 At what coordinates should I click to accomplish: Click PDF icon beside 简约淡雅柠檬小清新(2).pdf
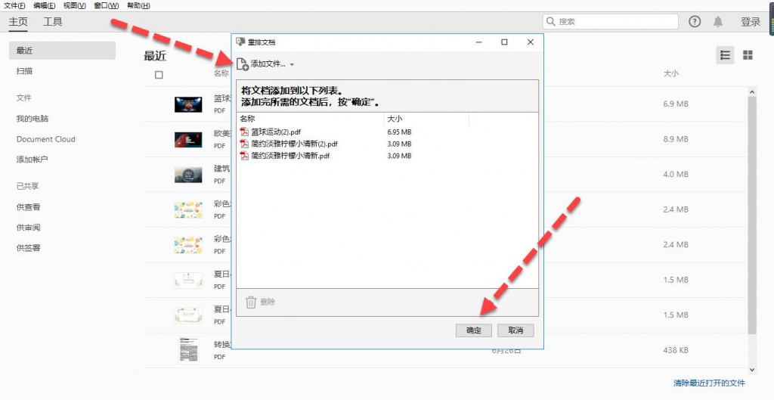point(244,144)
